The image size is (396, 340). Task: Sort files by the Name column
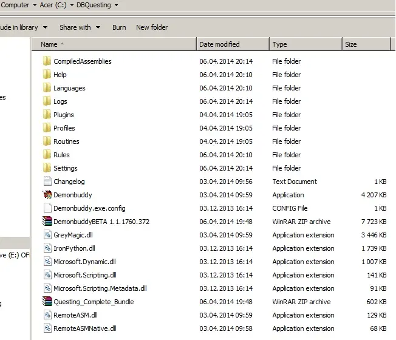115,44
